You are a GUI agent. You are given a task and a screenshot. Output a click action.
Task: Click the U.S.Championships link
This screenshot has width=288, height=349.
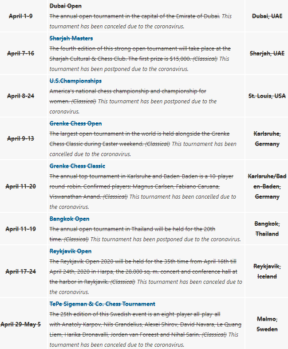point(75,81)
